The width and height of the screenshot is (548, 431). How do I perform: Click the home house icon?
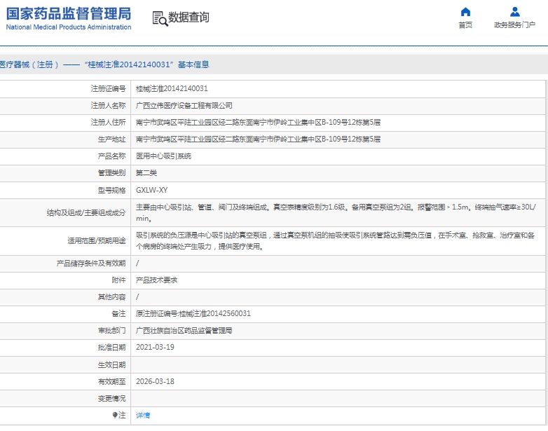coord(465,12)
